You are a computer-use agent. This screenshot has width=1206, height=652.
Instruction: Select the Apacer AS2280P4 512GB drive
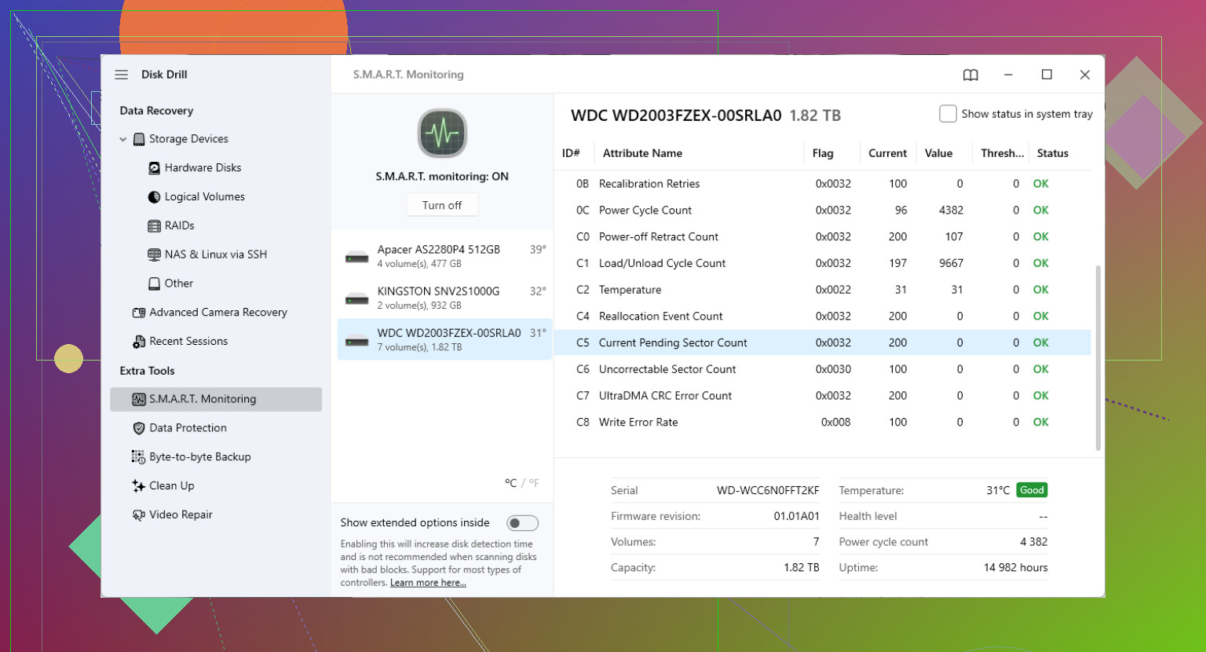(x=445, y=256)
